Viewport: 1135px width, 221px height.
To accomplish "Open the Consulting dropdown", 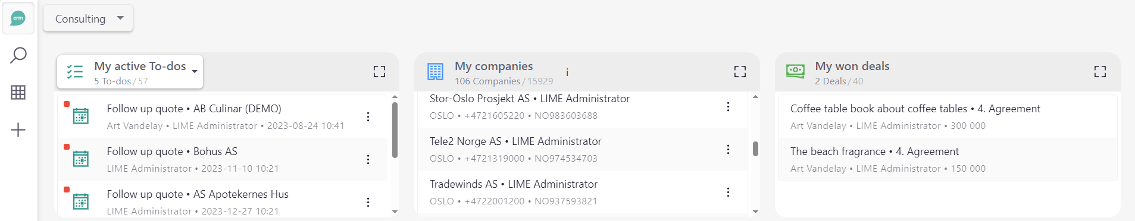I will [x=88, y=18].
